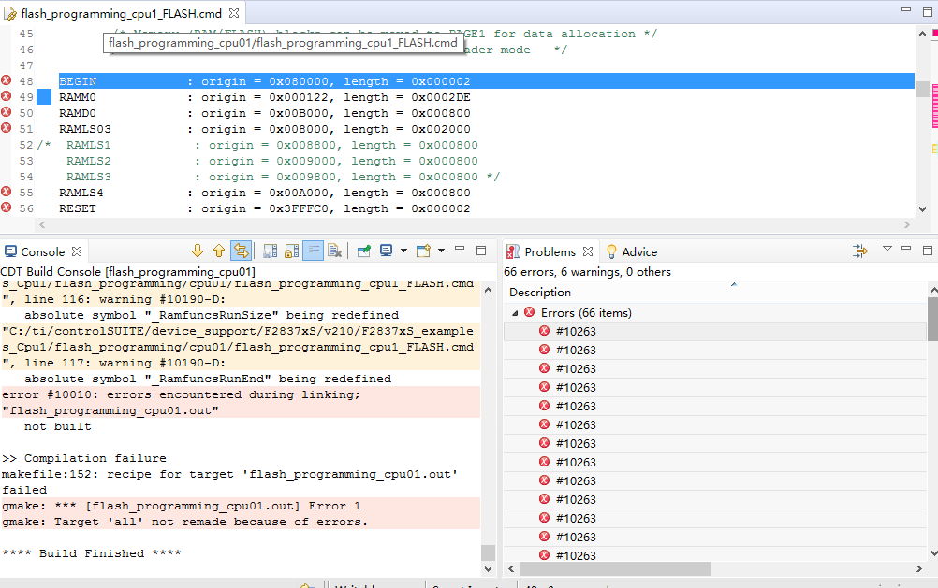Click the RAMLS03 origin line

coord(264,129)
